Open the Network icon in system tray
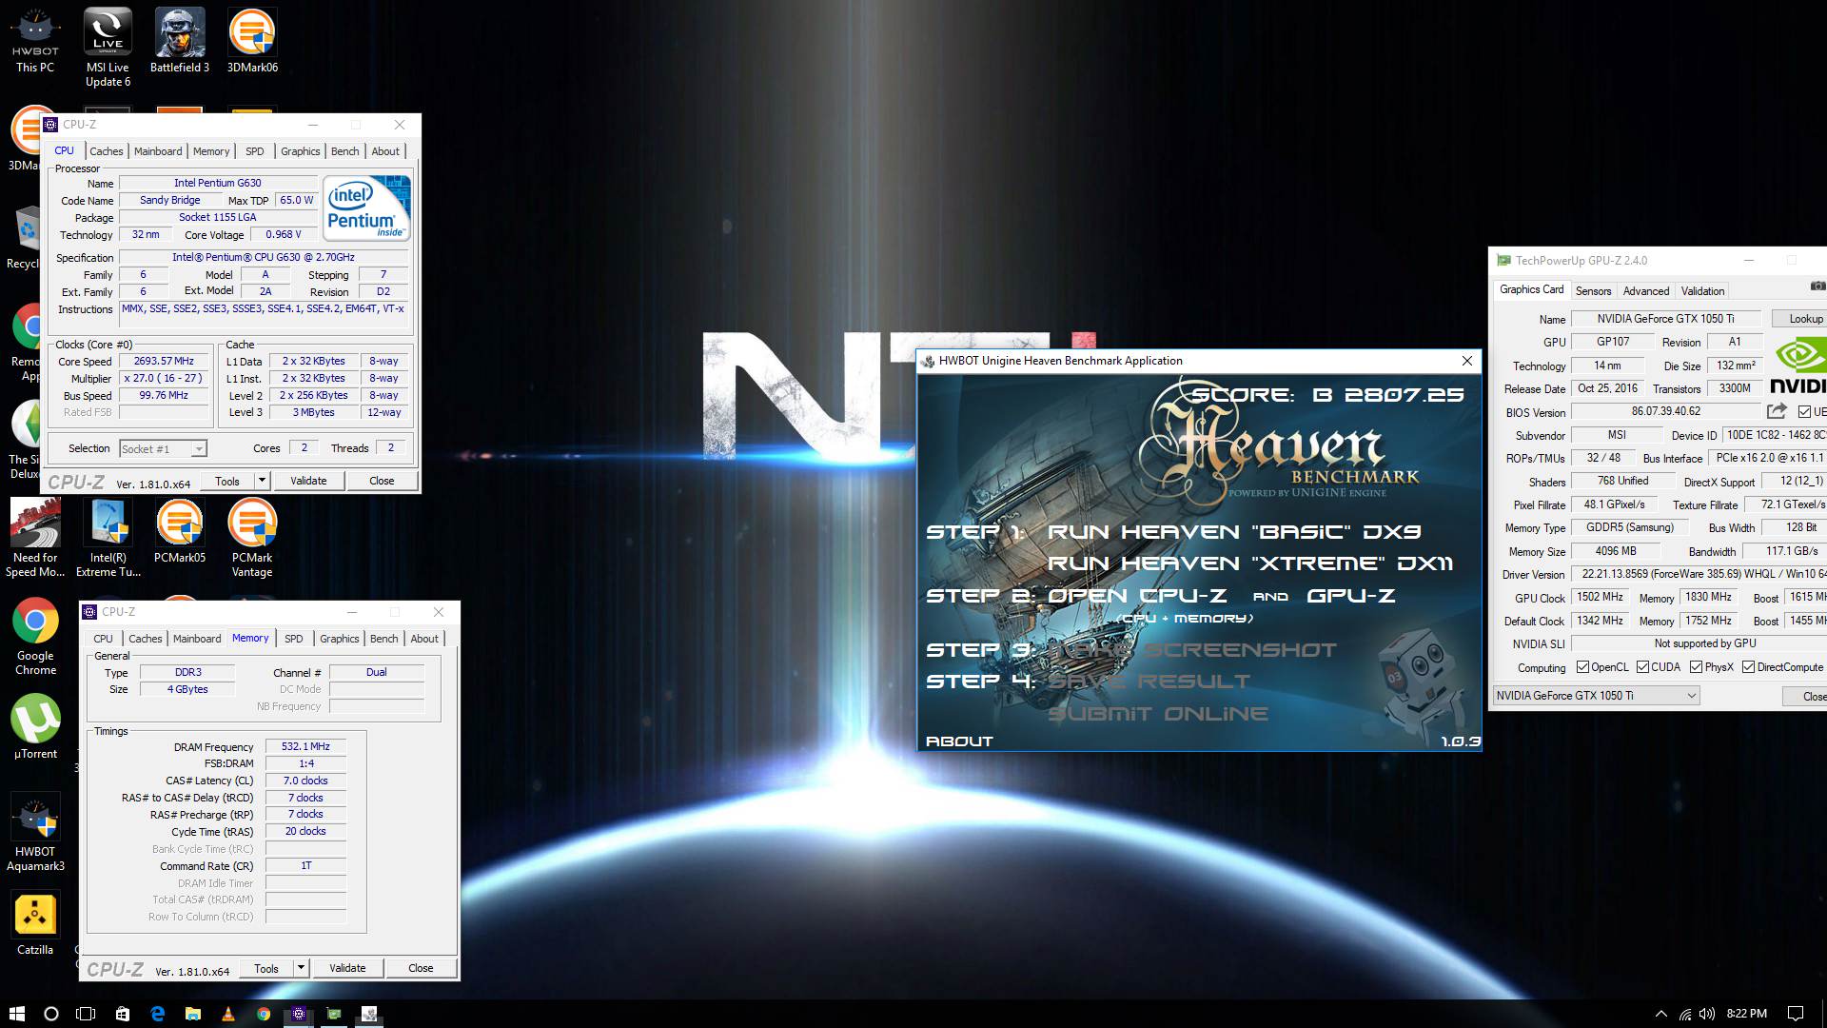Viewport: 1827px width, 1028px height. coord(1684,1014)
